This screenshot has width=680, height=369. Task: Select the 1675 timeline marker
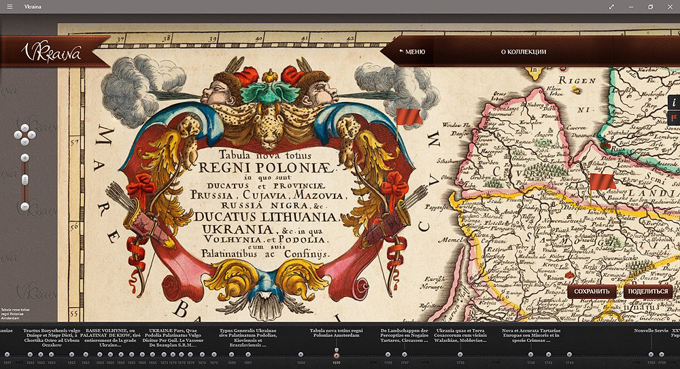(214, 355)
